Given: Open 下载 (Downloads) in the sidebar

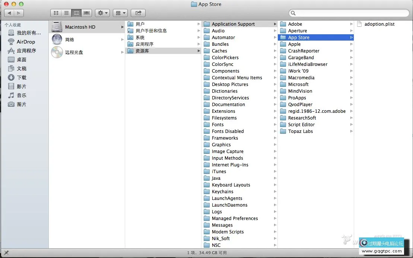Looking at the screenshot, I should [21, 77].
